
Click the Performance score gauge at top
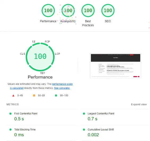48,11
